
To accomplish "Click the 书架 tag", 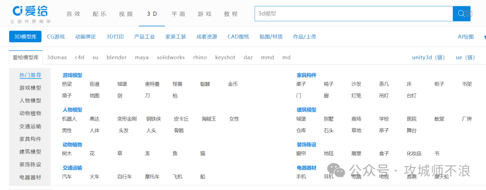I will [x=467, y=84].
